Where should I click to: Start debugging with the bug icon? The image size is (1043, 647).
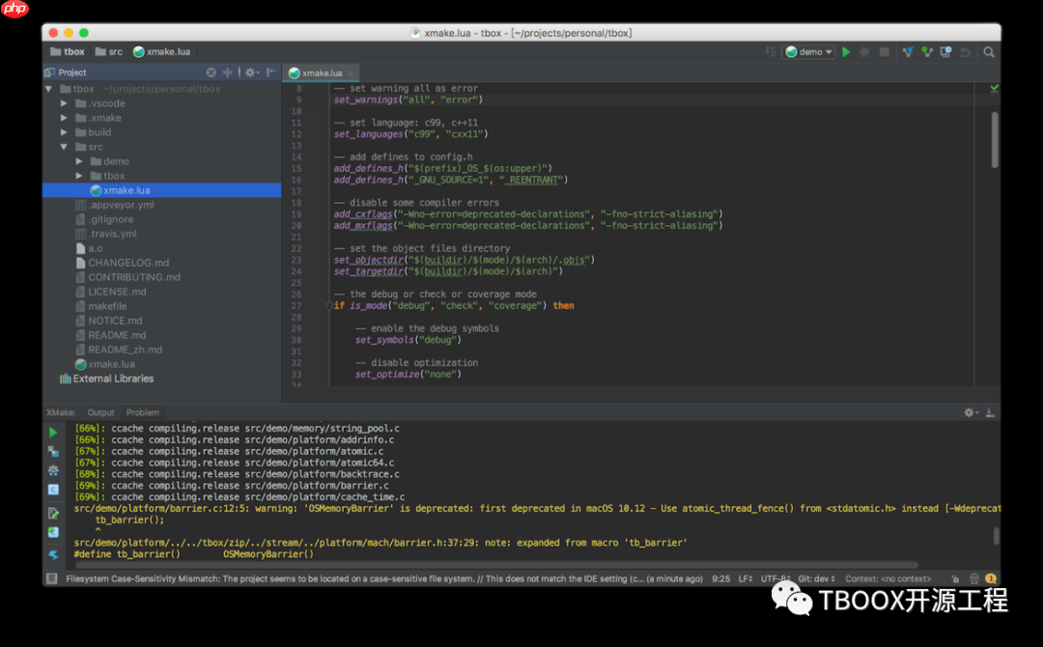pyautogui.click(x=864, y=52)
